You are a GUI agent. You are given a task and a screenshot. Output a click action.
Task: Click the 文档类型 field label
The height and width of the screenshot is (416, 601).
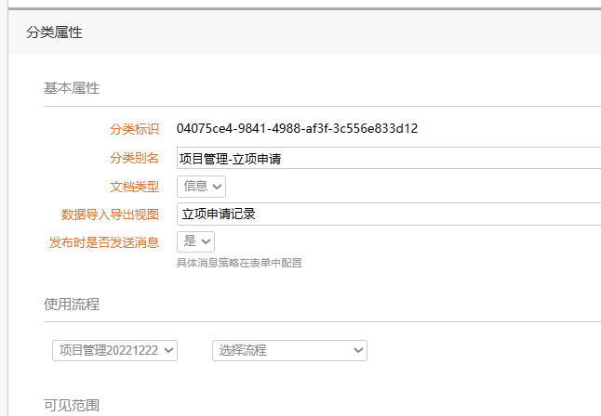click(135, 187)
